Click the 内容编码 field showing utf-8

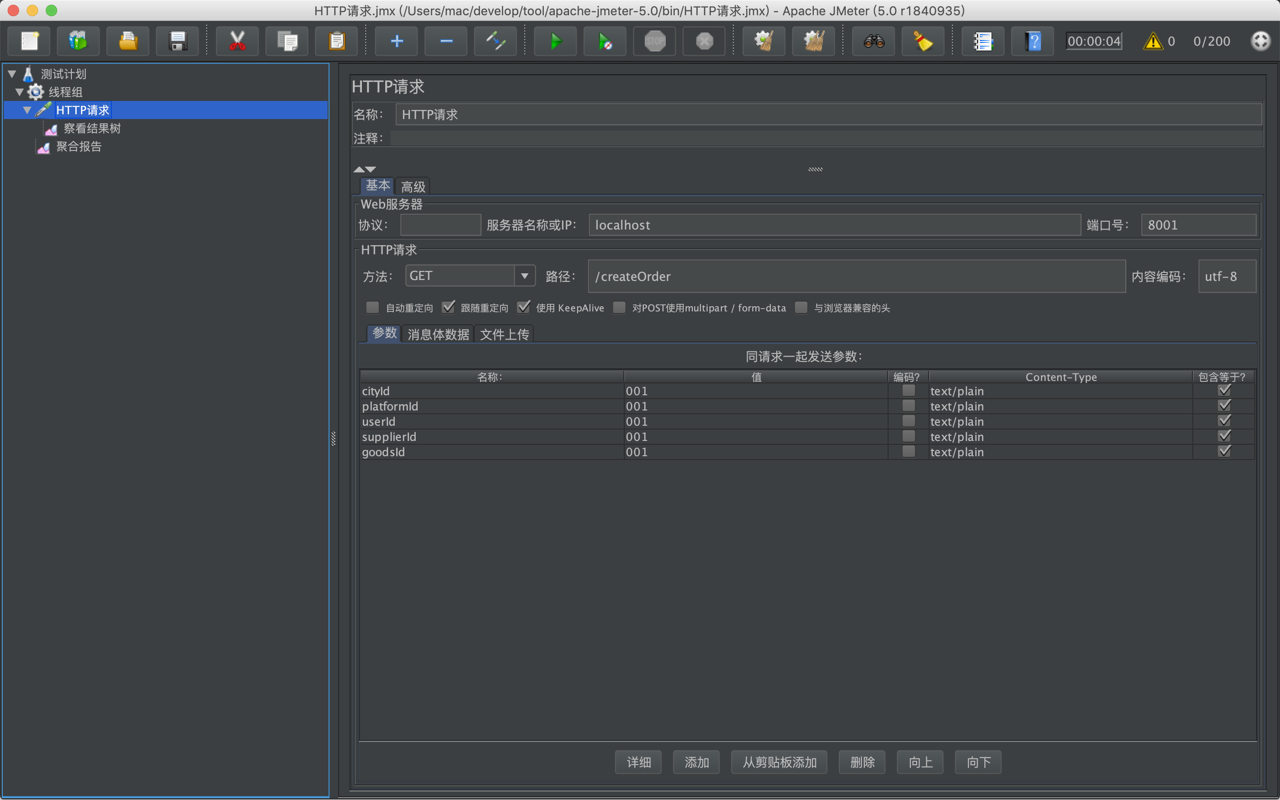pyautogui.click(x=1227, y=276)
